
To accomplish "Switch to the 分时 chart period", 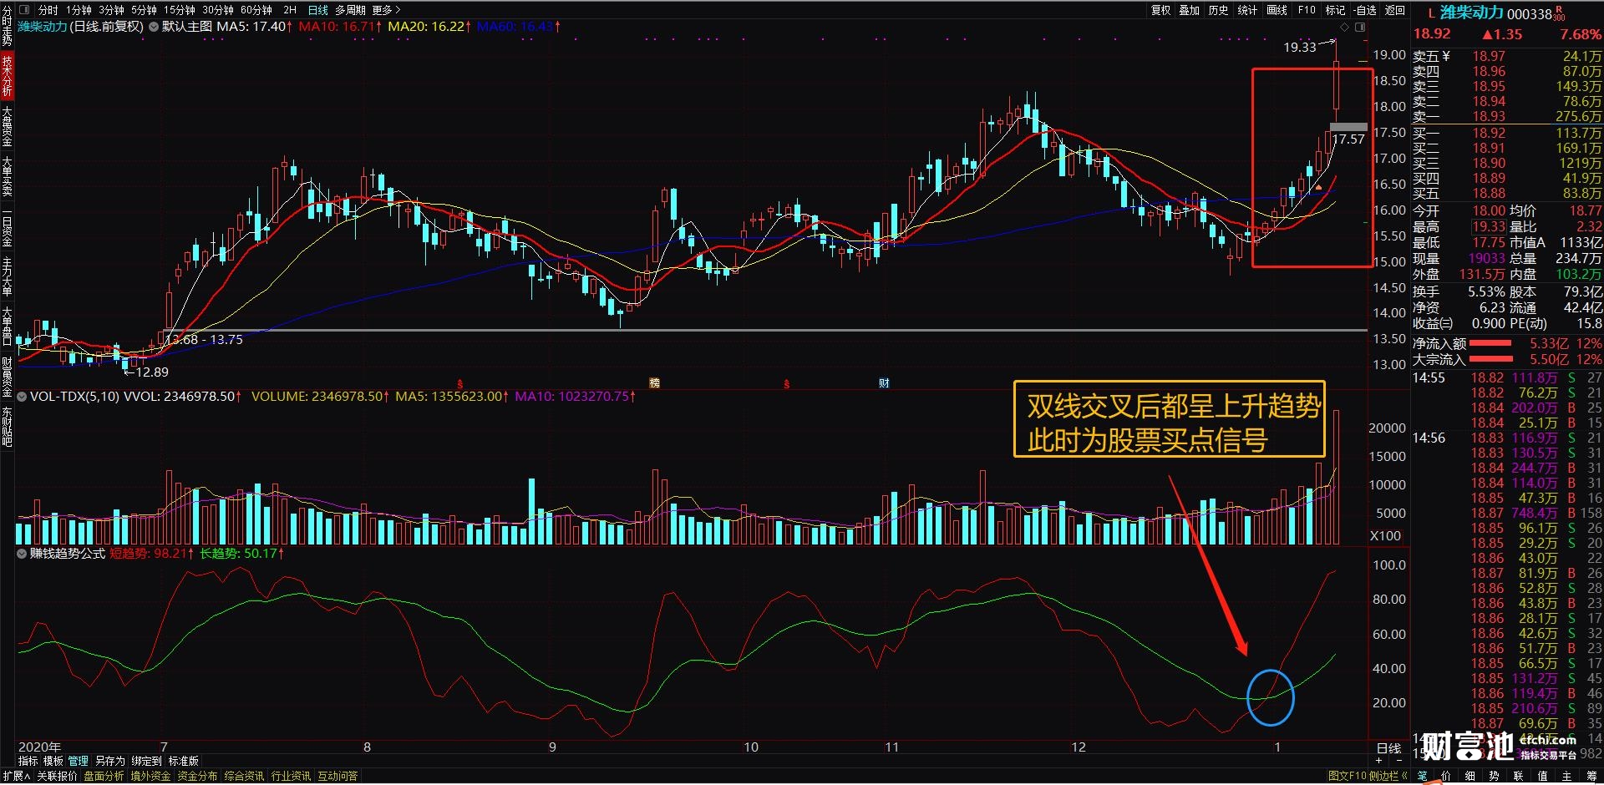I will coord(48,10).
